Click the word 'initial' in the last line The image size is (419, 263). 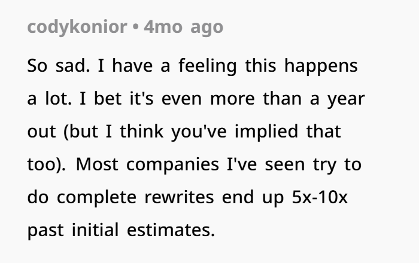[x=95, y=230]
